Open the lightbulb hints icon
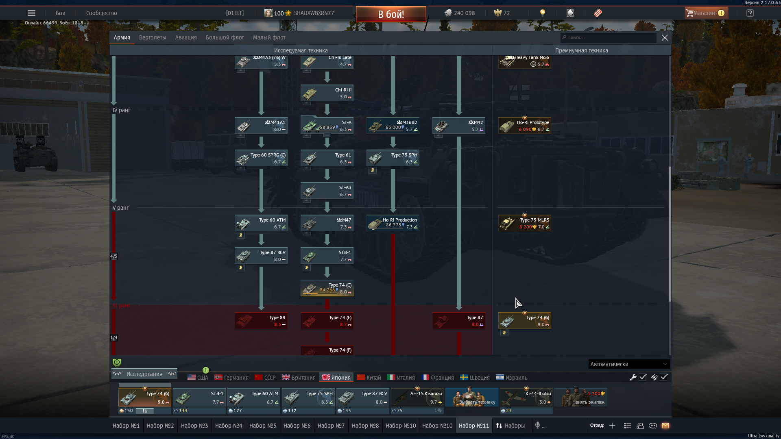Screen dimensions: 781x439 pyautogui.click(x=542, y=13)
